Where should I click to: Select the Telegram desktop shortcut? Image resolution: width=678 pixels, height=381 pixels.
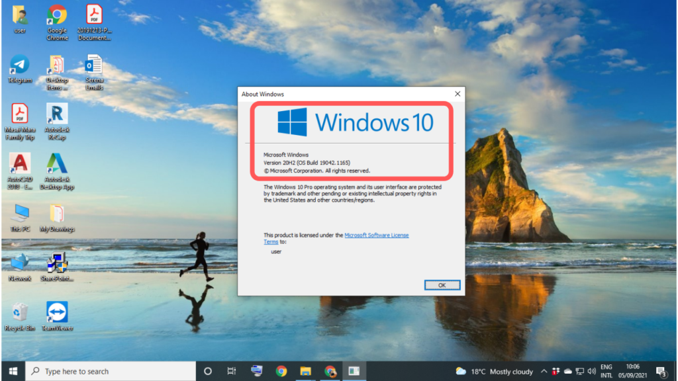tap(20, 66)
